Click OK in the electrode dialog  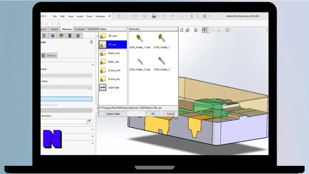click(153, 114)
